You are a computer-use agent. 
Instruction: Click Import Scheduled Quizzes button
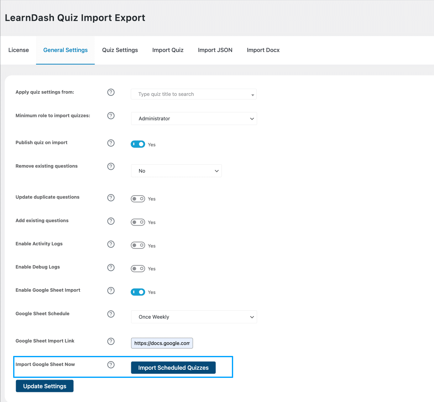[x=173, y=368]
